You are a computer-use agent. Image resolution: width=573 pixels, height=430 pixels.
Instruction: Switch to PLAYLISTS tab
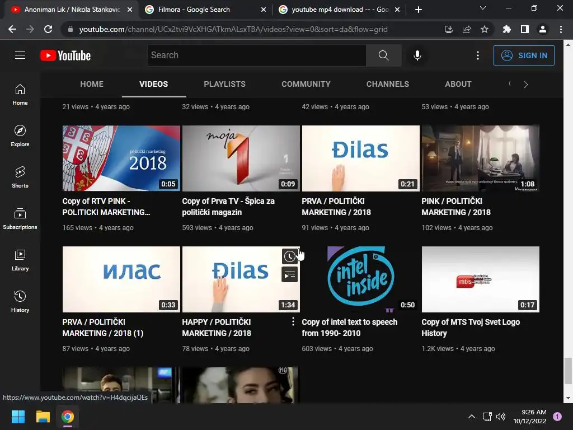pyautogui.click(x=225, y=84)
